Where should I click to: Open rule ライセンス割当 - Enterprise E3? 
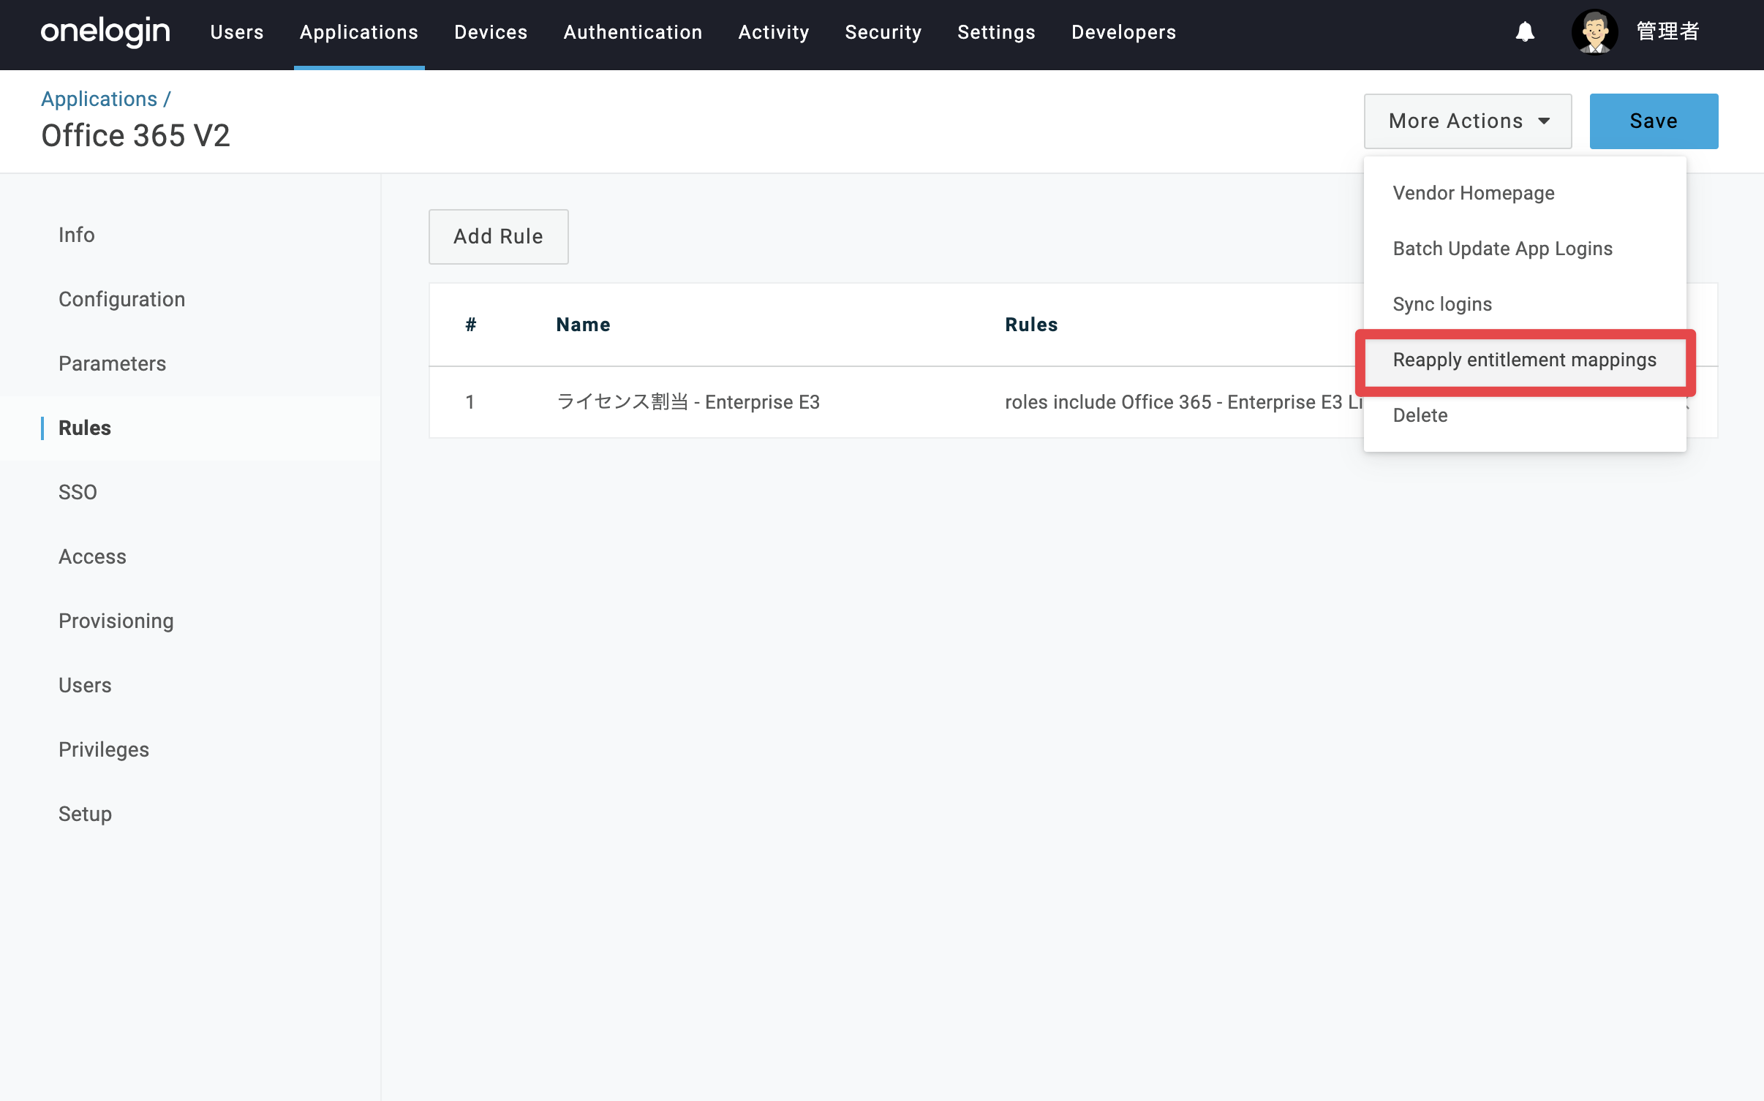coord(688,402)
